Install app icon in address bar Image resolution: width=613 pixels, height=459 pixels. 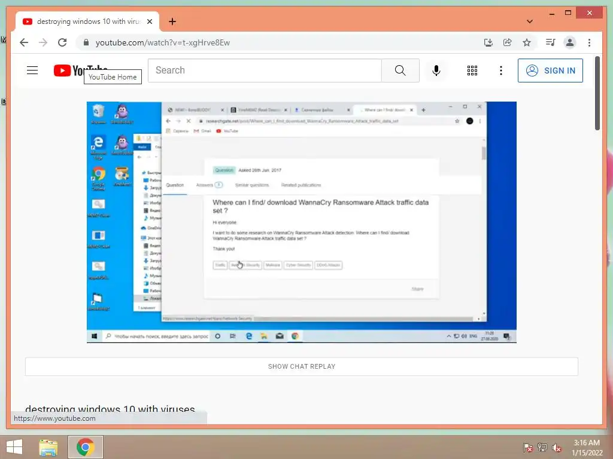[x=488, y=42]
